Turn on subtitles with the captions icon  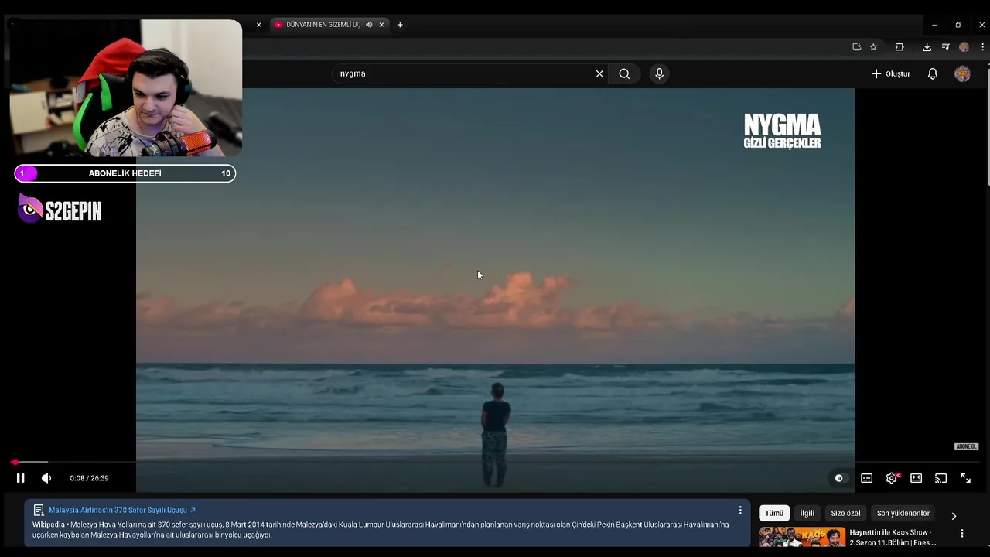867,478
